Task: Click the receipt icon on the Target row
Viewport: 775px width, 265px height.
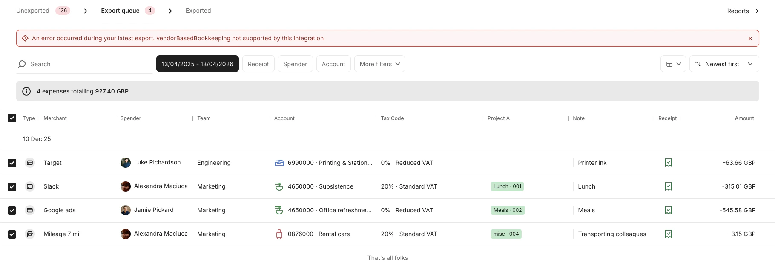Action: point(668,163)
